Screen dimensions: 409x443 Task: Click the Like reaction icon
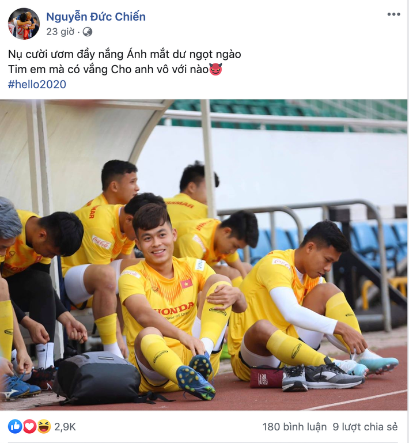pyautogui.click(x=15, y=426)
